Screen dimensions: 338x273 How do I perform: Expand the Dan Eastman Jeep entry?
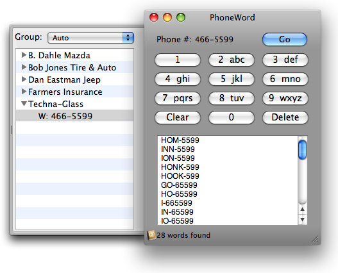24,79
